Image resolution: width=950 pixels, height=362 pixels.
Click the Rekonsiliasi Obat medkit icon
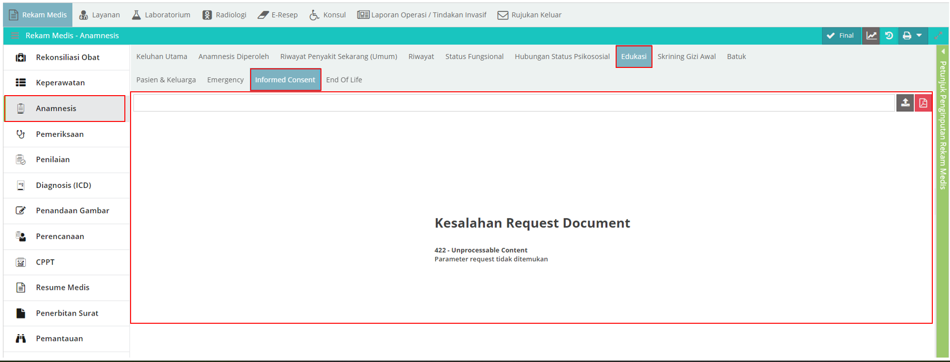click(x=21, y=57)
